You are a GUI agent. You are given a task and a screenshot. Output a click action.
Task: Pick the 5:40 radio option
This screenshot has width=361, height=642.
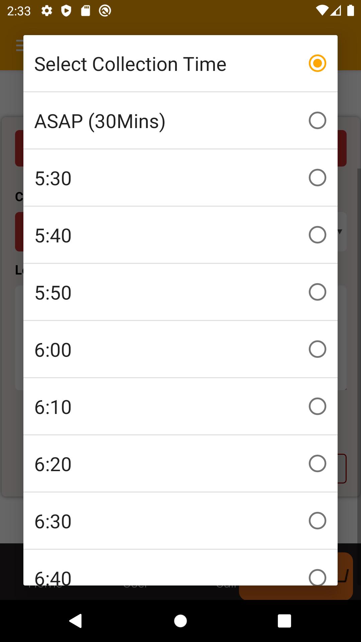[x=317, y=235]
